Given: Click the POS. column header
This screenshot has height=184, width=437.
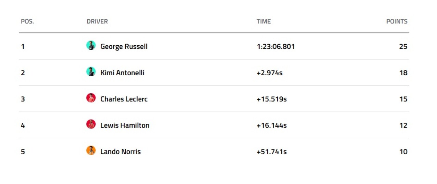Looking at the screenshot, I should click(x=27, y=21).
